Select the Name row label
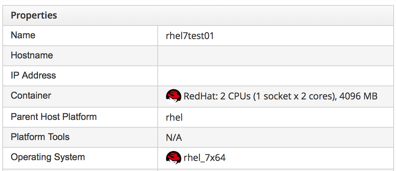Image resolution: width=396 pixels, height=171 pixels. (23, 36)
